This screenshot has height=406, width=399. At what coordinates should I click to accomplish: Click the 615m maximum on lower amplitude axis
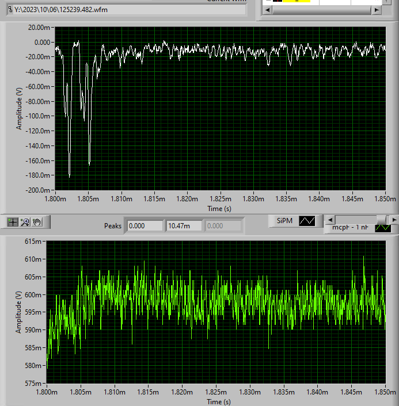click(x=33, y=241)
